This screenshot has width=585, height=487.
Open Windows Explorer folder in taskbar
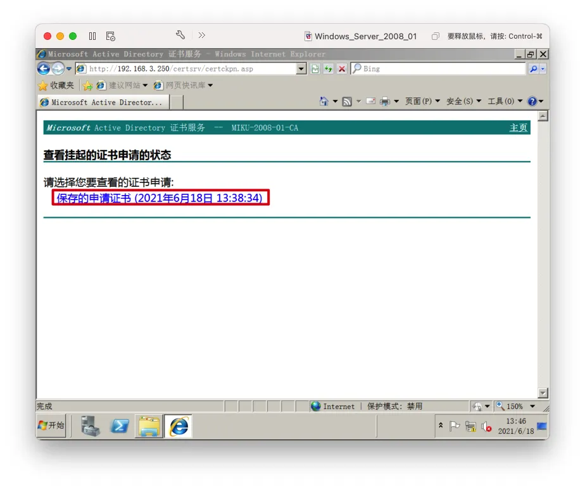coord(149,426)
